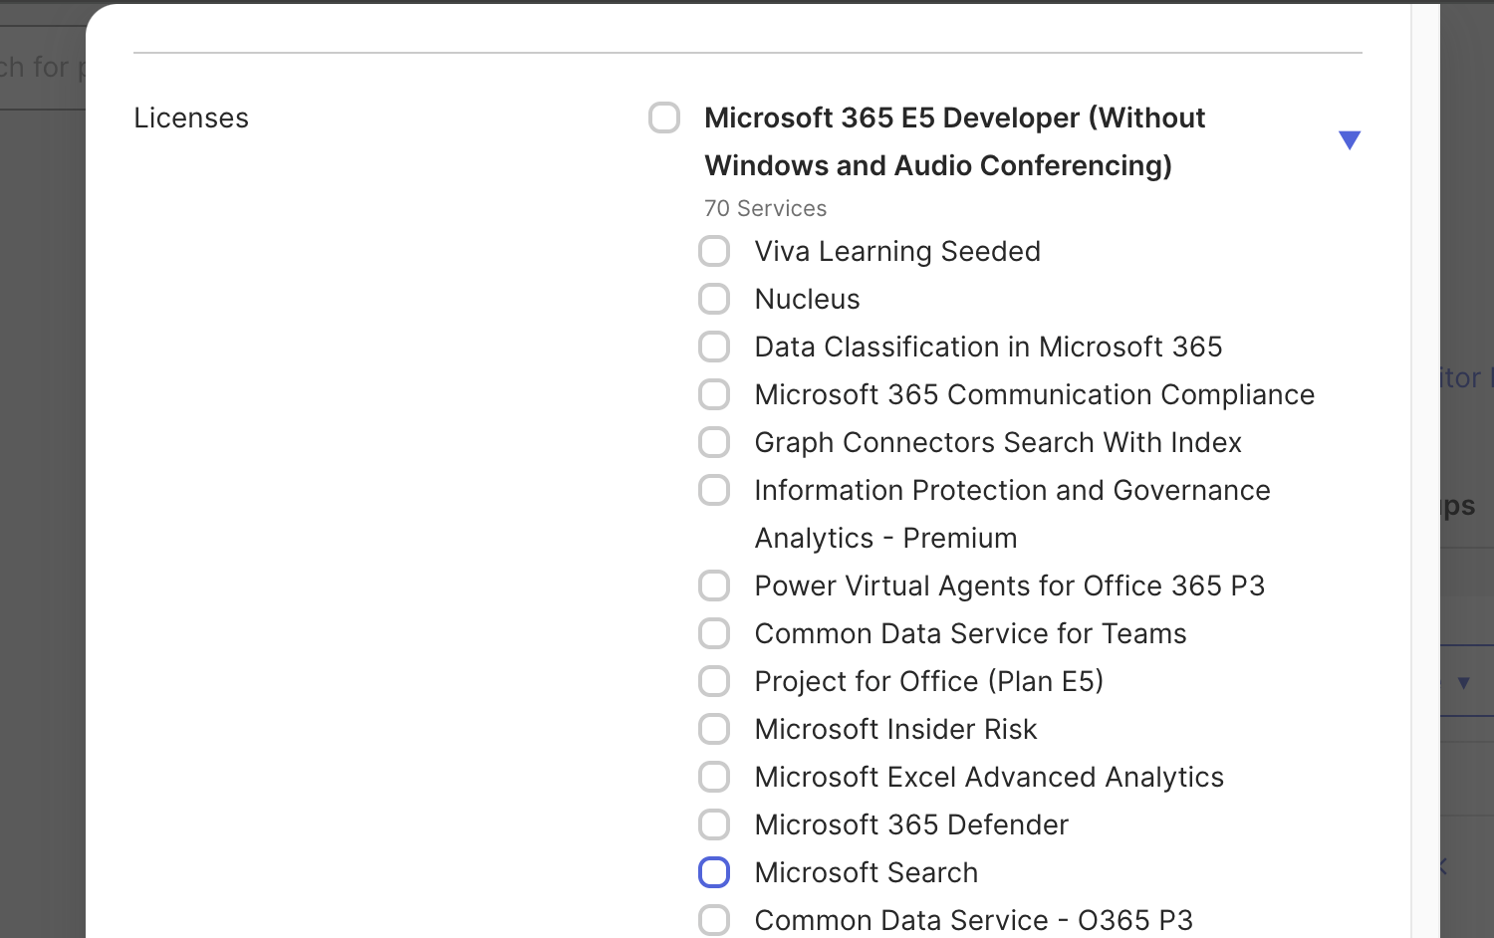Click the 70 Services count text
1494x938 pixels.
point(765,208)
